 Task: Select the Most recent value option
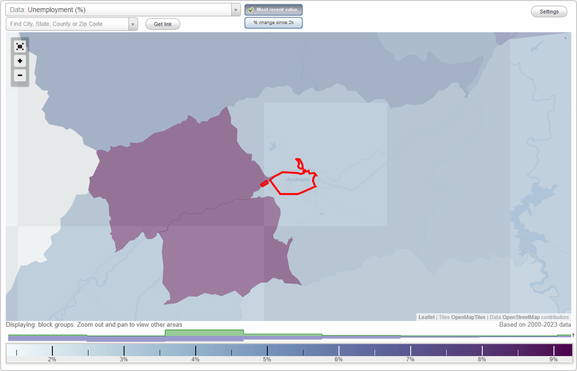[274, 10]
